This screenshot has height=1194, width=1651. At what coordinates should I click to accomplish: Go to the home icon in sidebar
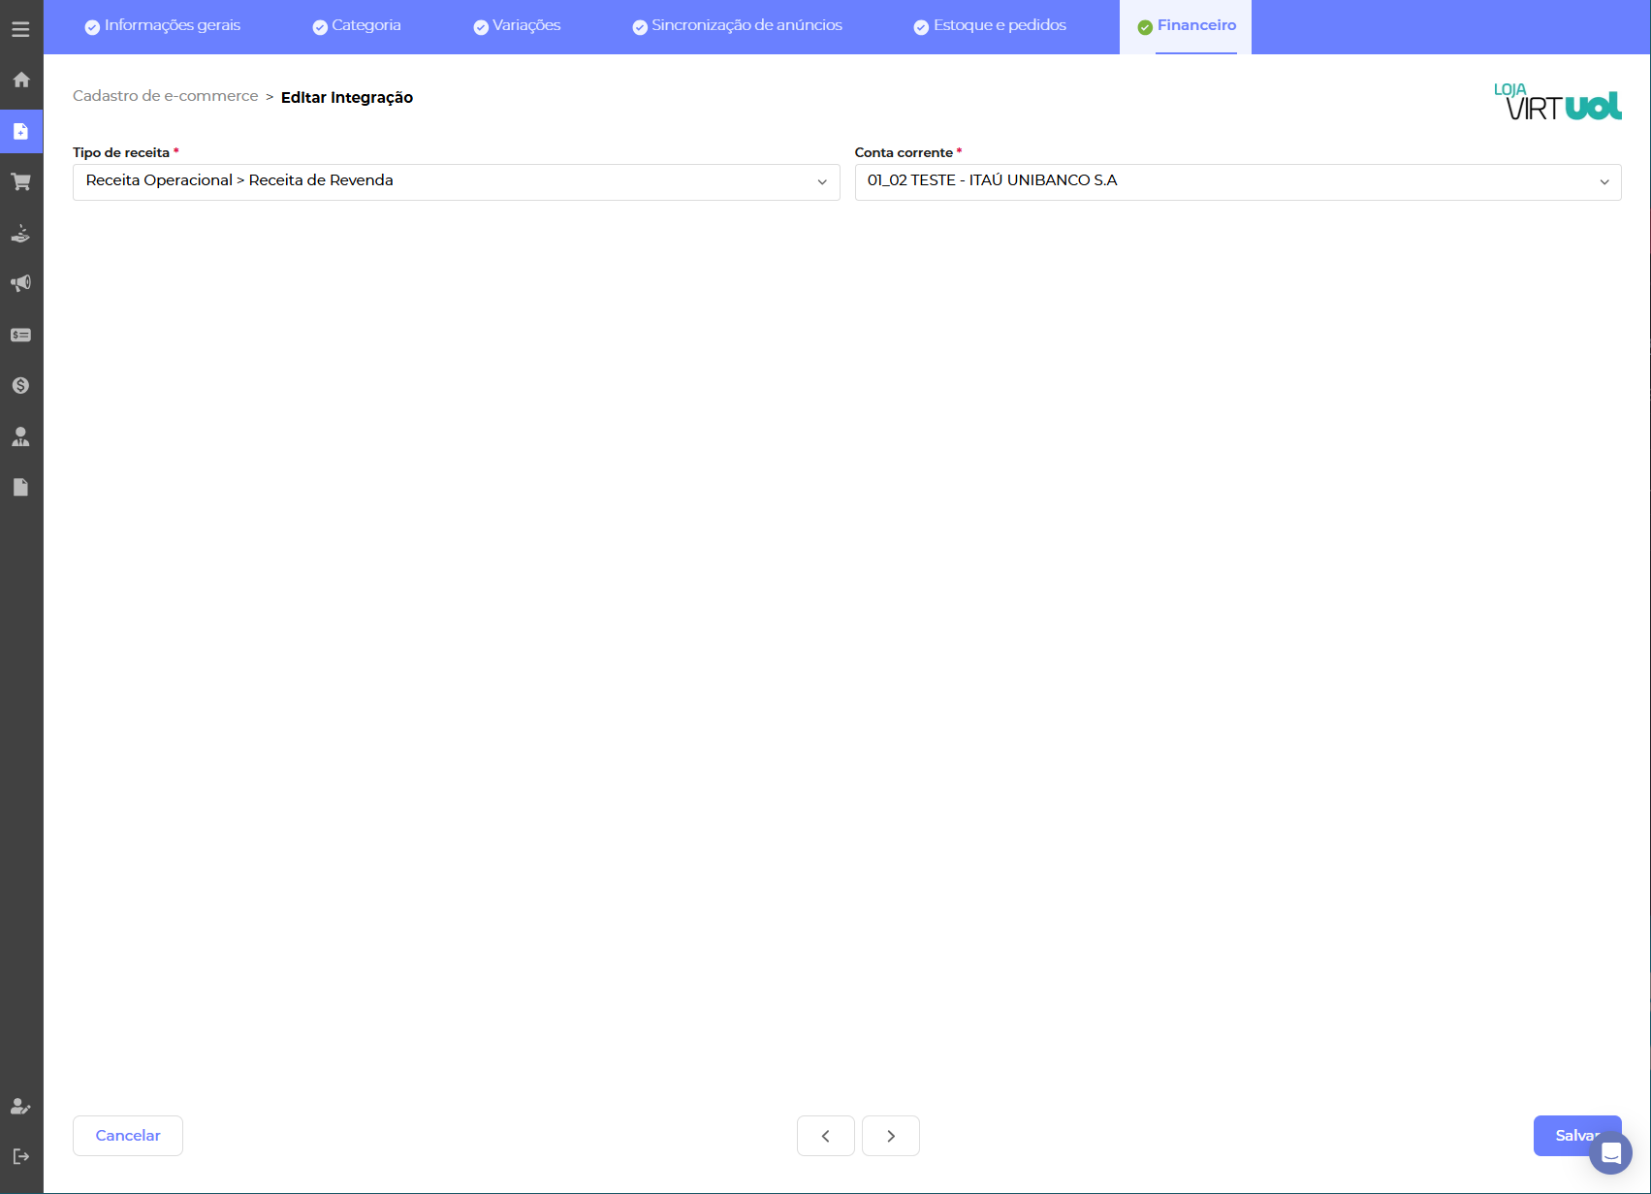click(x=20, y=80)
